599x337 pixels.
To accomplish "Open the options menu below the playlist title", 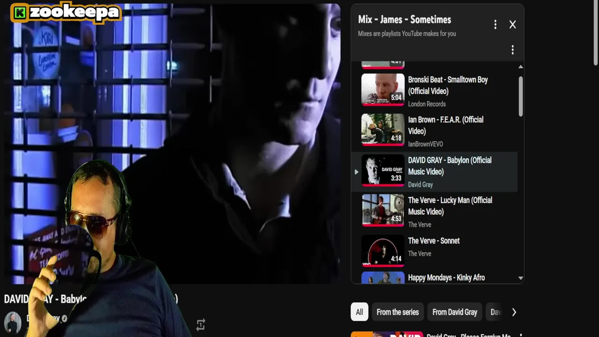I will click(x=512, y=50).
